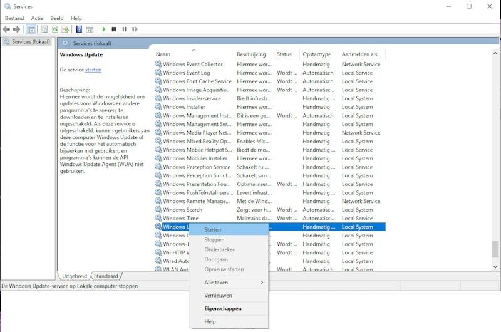Click the Stop service square icon
This screenshot has height=332, width=501.
point(114,29)
